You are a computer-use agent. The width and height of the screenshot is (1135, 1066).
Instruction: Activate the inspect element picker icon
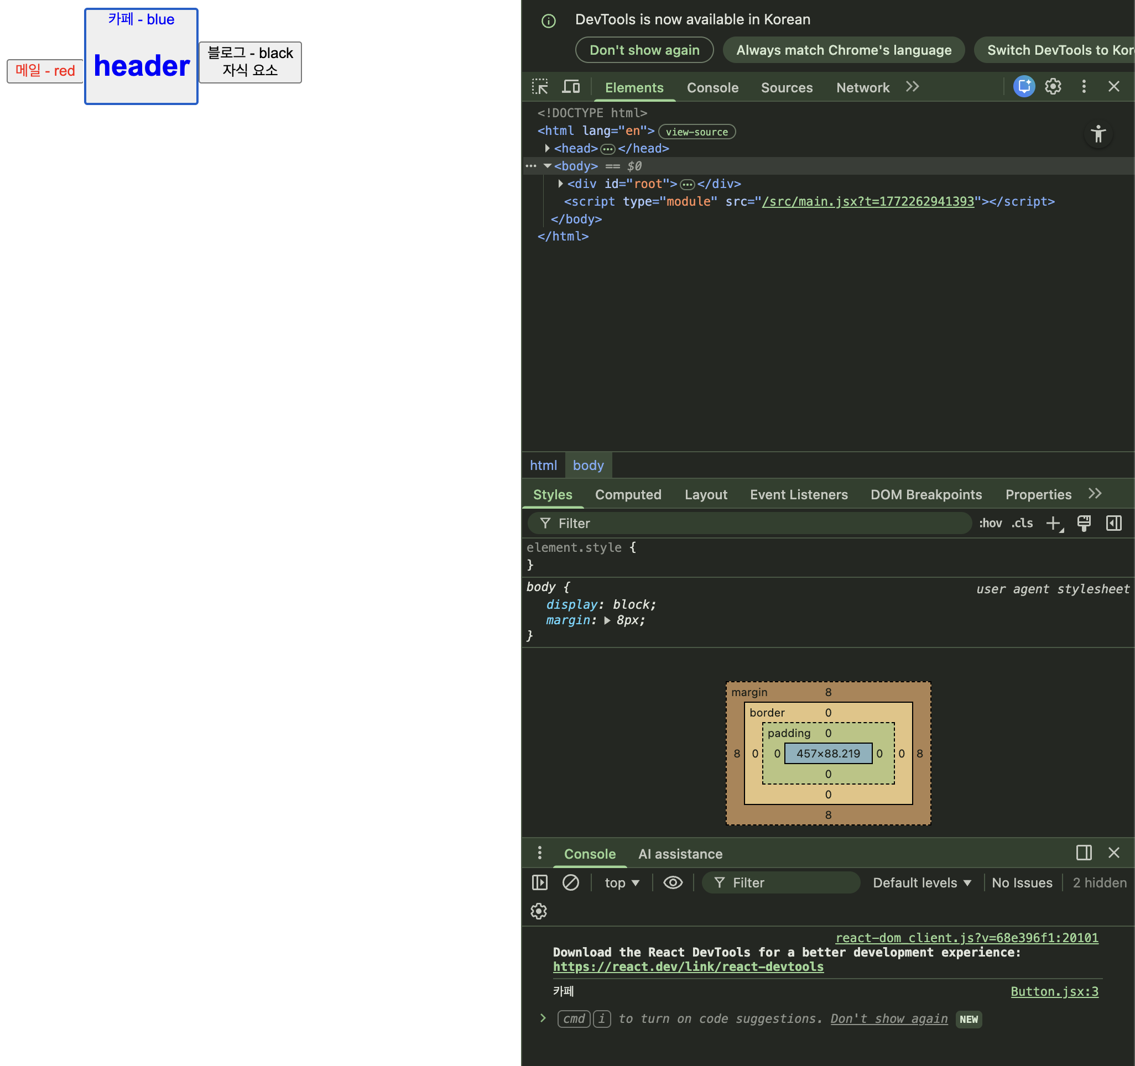(x=539, y=87)
